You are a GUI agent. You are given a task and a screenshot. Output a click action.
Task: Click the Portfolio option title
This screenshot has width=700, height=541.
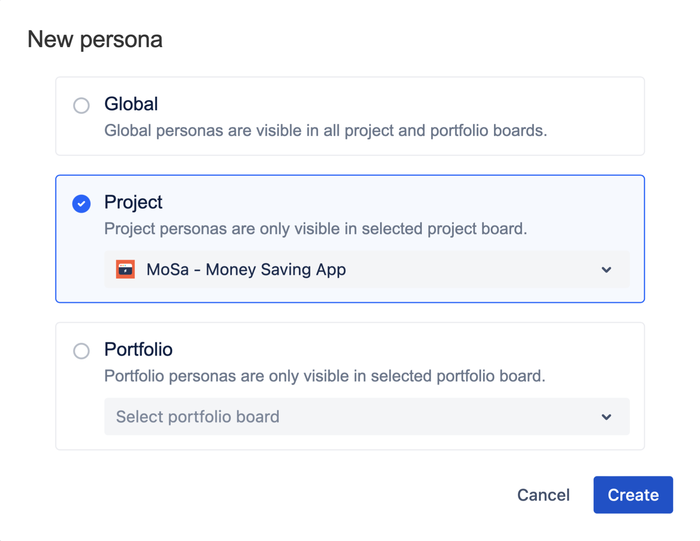(138, 350)
